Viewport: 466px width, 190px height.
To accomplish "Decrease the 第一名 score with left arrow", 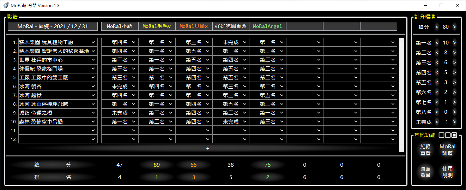I will [x=437, y=43].
